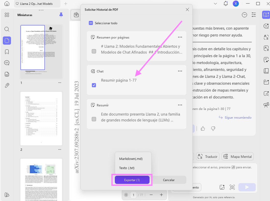This screenshot has height=201, width=270.
Task: Click the screenshot capture icon in chat input
Action: tap(232, 187)
